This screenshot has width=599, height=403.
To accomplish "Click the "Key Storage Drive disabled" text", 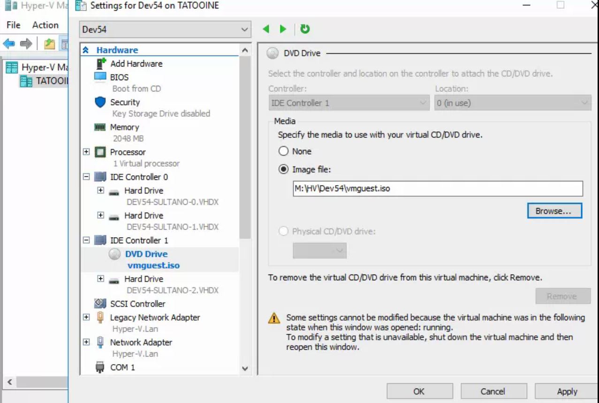I will click(x=161, y=113).
